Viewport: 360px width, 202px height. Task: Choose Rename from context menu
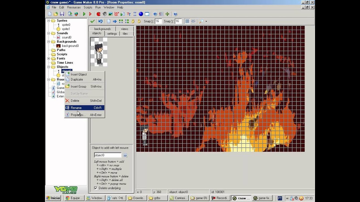click(x=85, y=108)
